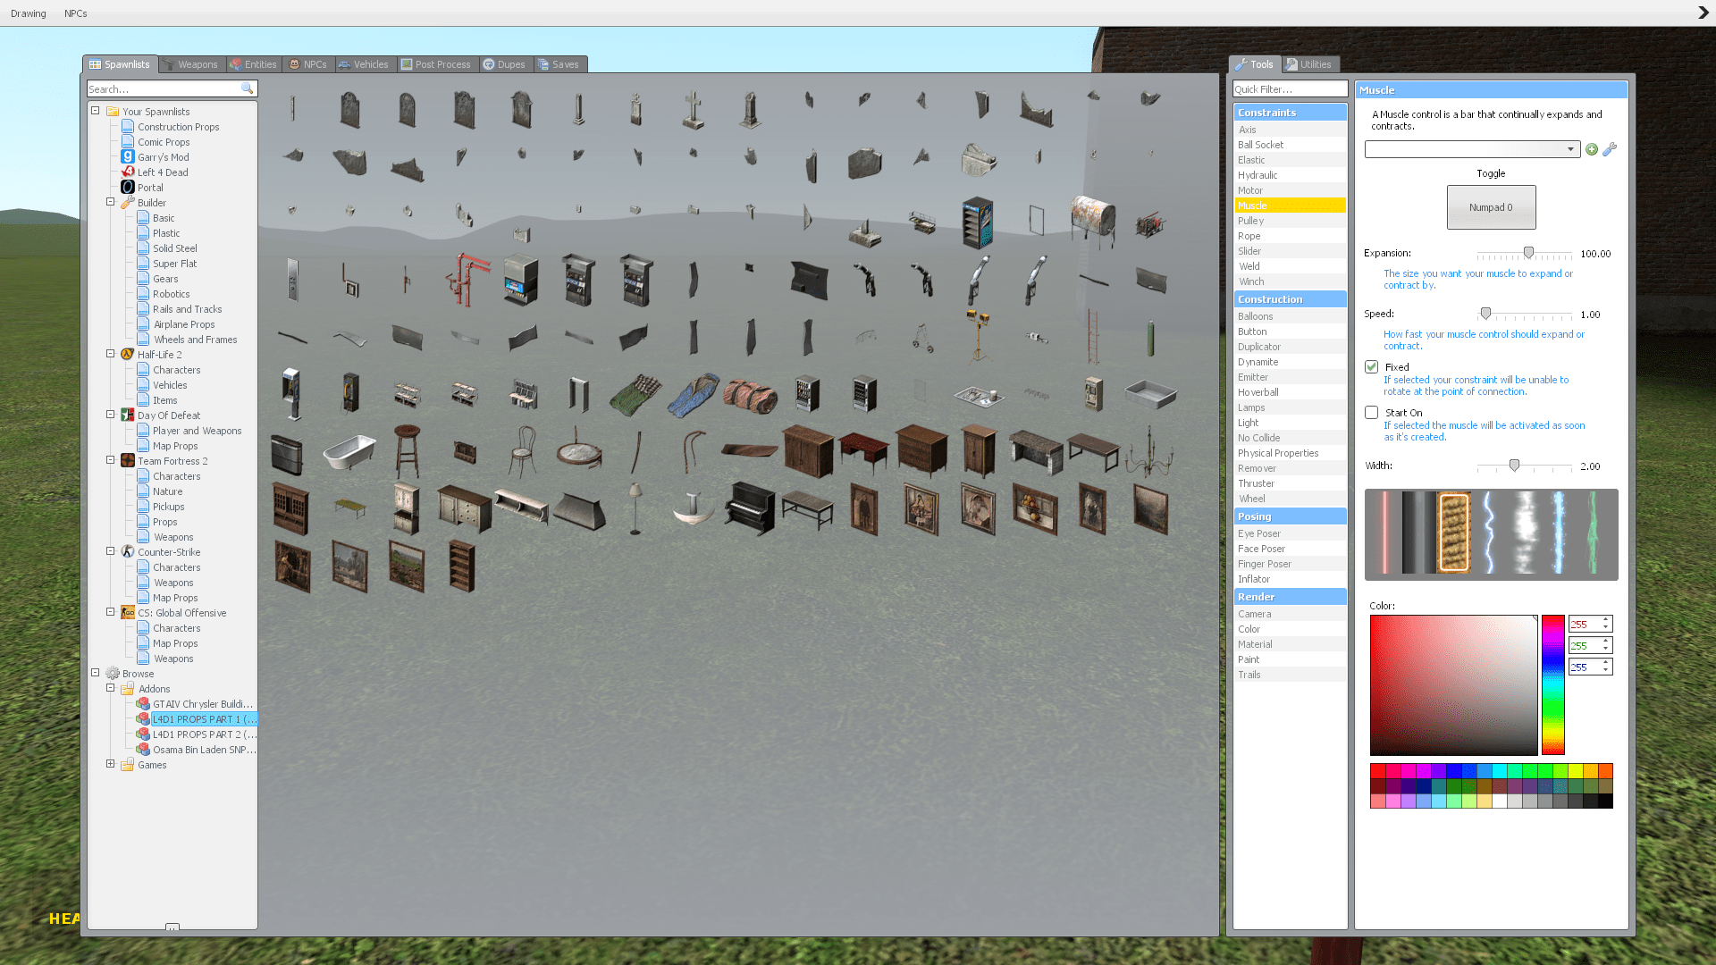
Task: Click the Numpad 0 key binding button
Action: click(x=1491, y=207)
